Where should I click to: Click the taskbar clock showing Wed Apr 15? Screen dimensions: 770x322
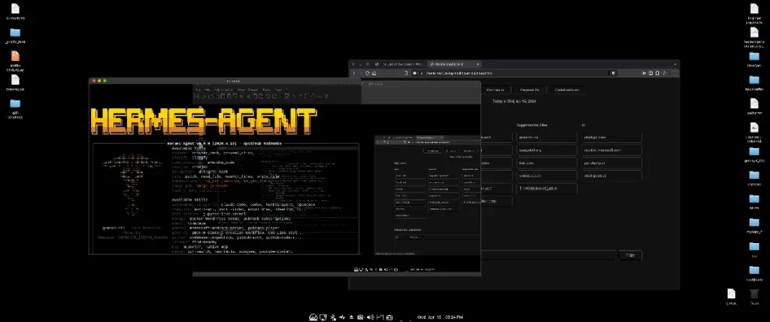(440, 317)
